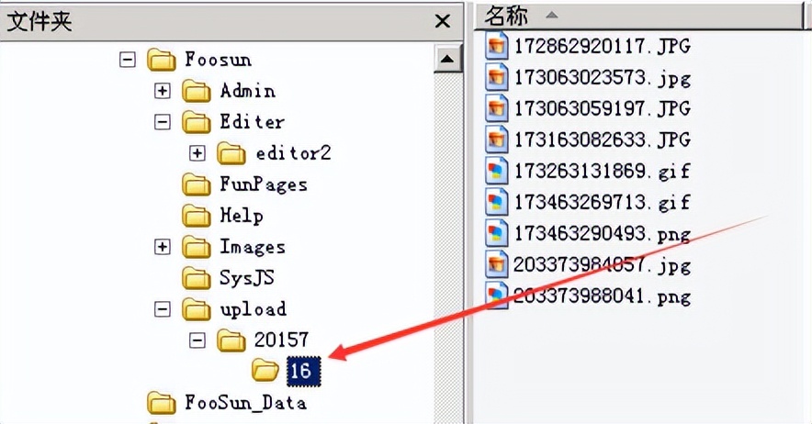Screen dimensions: 812x424
Task: Select file name 173063059197.JPG
Action: pos(603,108)
